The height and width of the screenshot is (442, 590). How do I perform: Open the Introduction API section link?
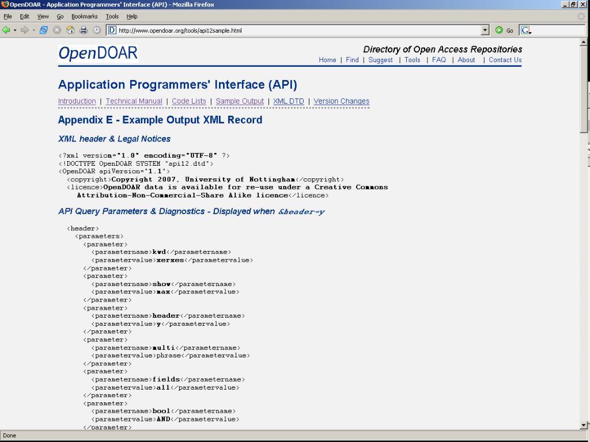click(77, 101)
